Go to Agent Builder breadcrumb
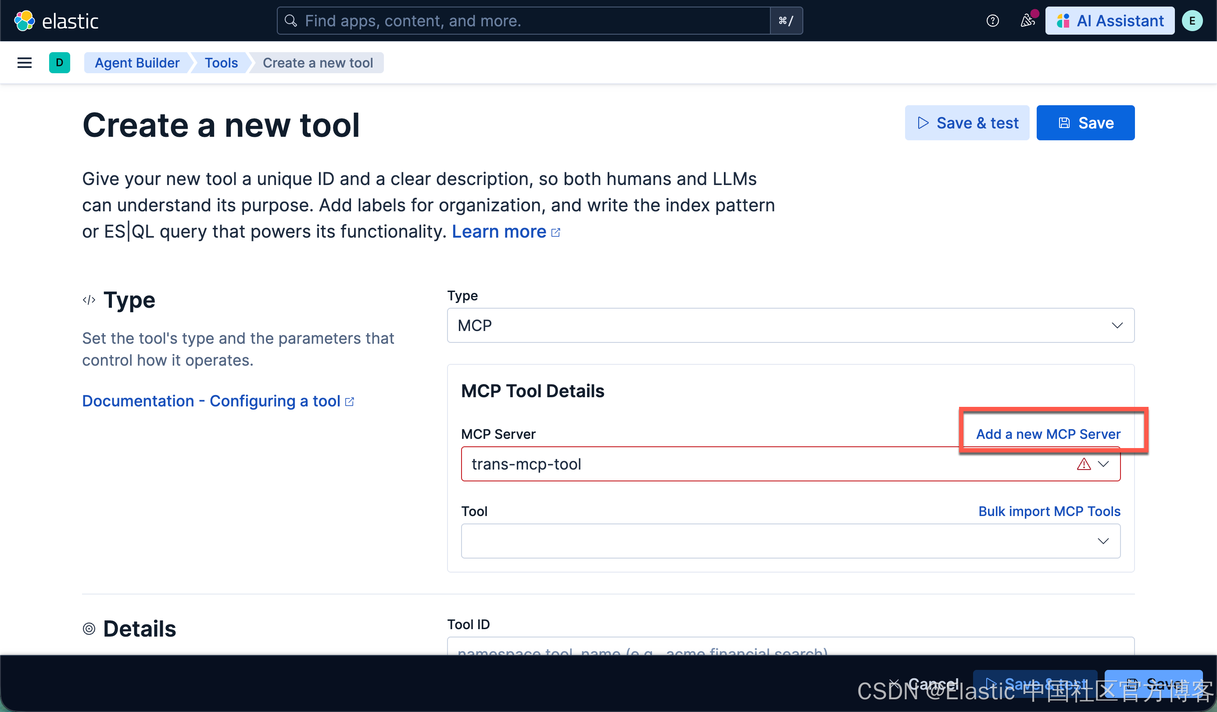Screen dimensions: 1217x712 tap(137, 63)
